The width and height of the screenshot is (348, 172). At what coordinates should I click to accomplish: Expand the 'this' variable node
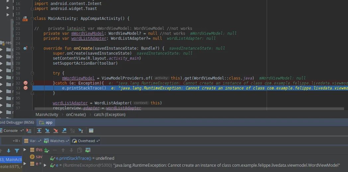coord(25,150)
